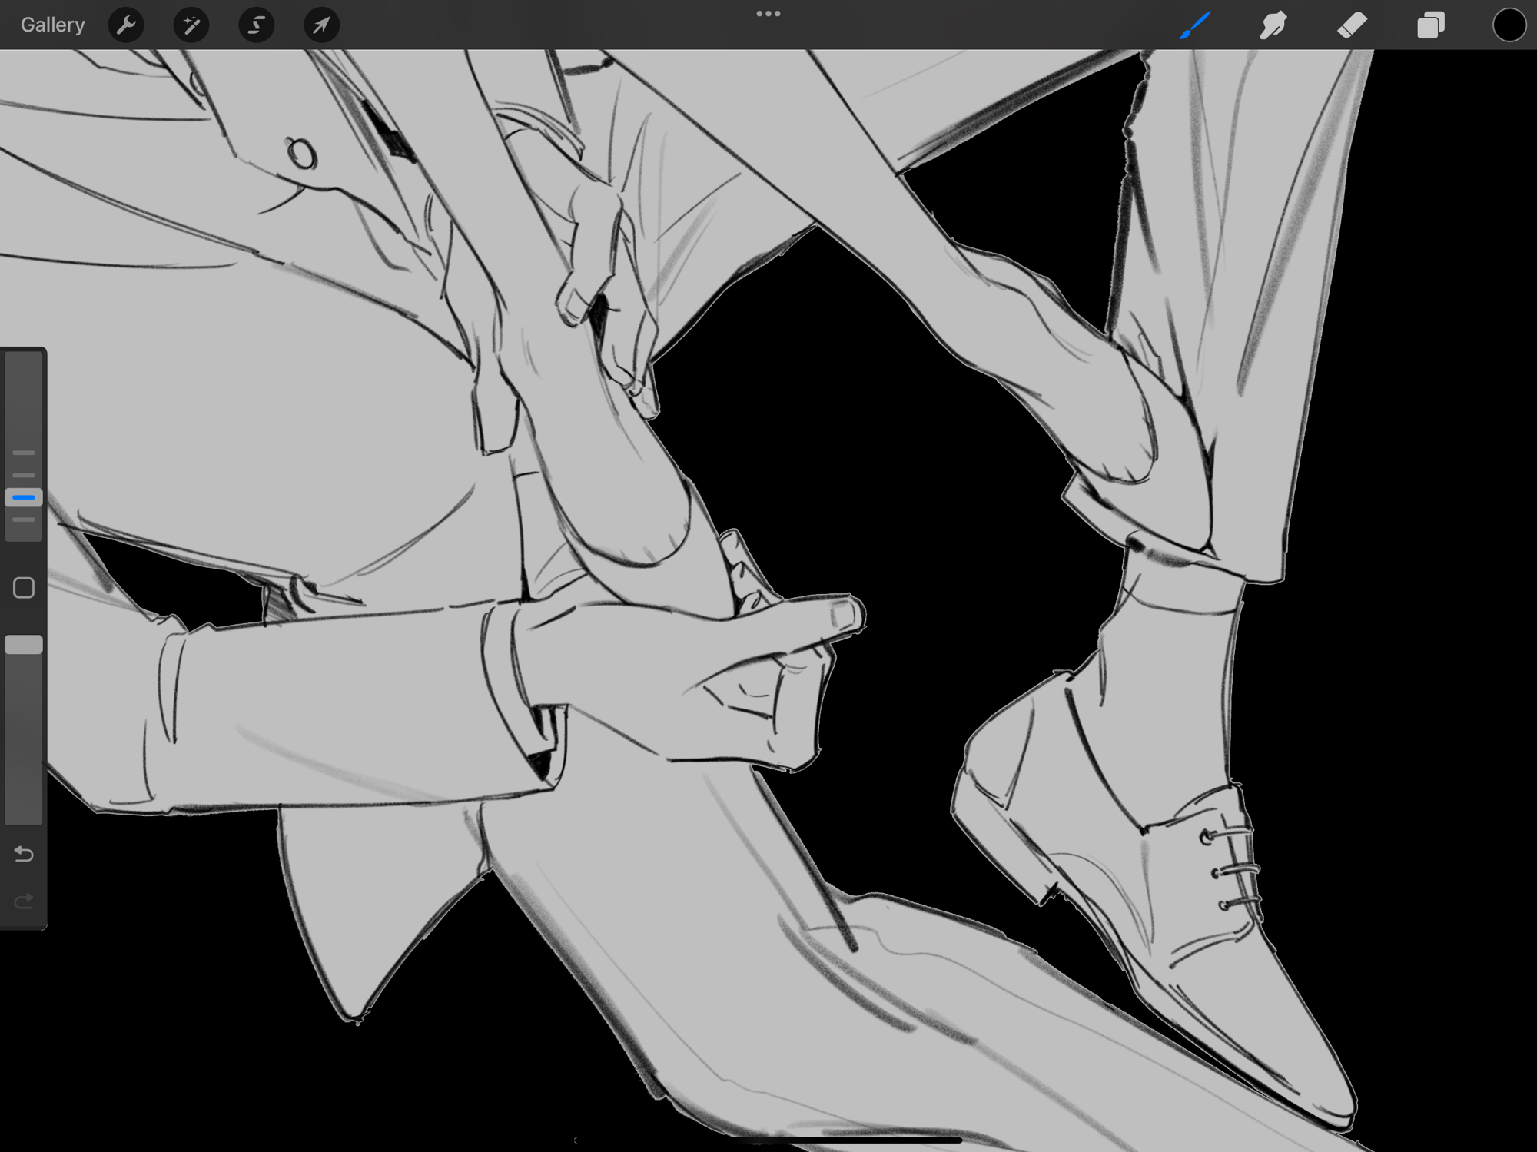Open the Actions wrench menu
This screenshot has width=1537, height=1152.
pyautogui.click(x=126, y=25)
